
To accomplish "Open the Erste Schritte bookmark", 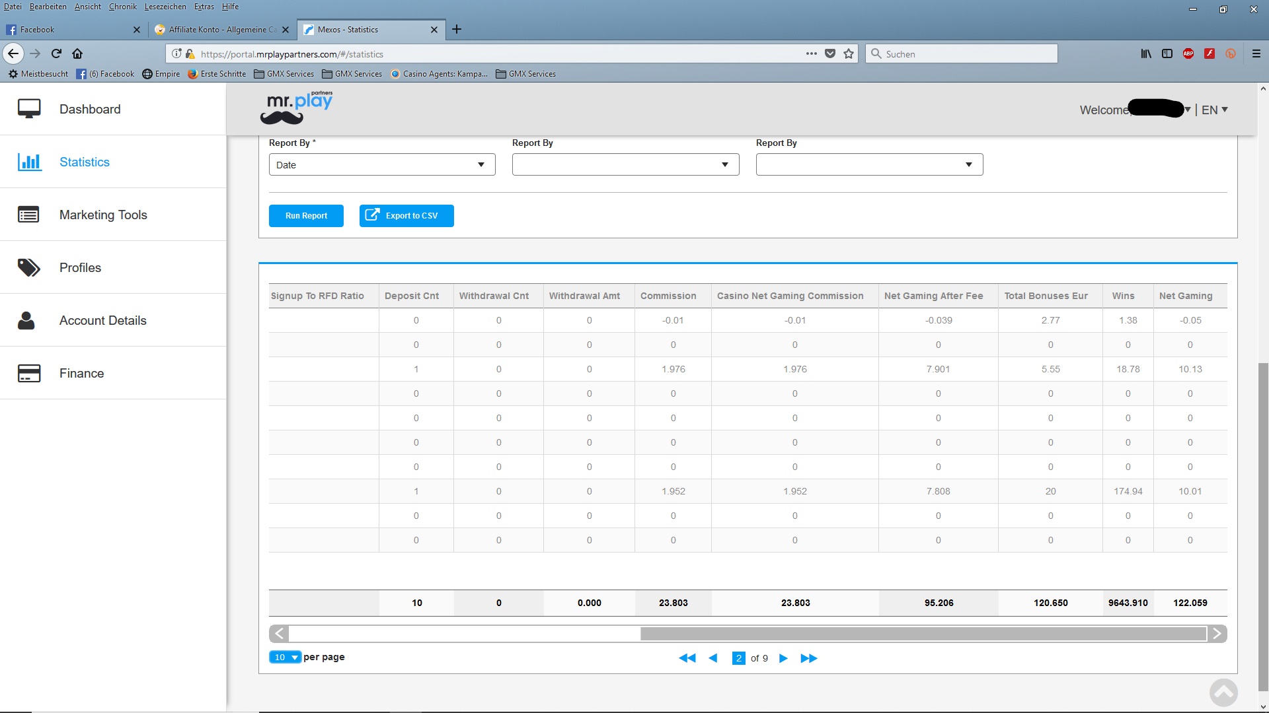I will tap(217, 74).
